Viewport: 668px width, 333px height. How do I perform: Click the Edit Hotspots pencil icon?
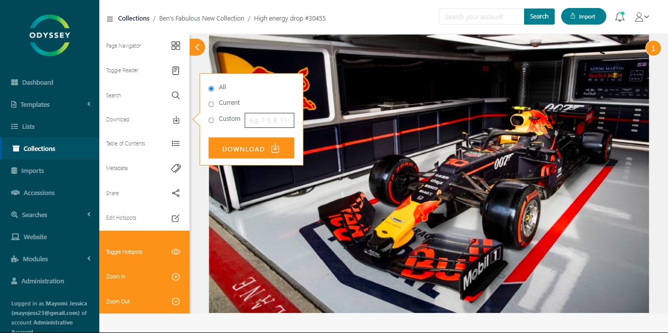pyautogui.click(x=176, y=218)
